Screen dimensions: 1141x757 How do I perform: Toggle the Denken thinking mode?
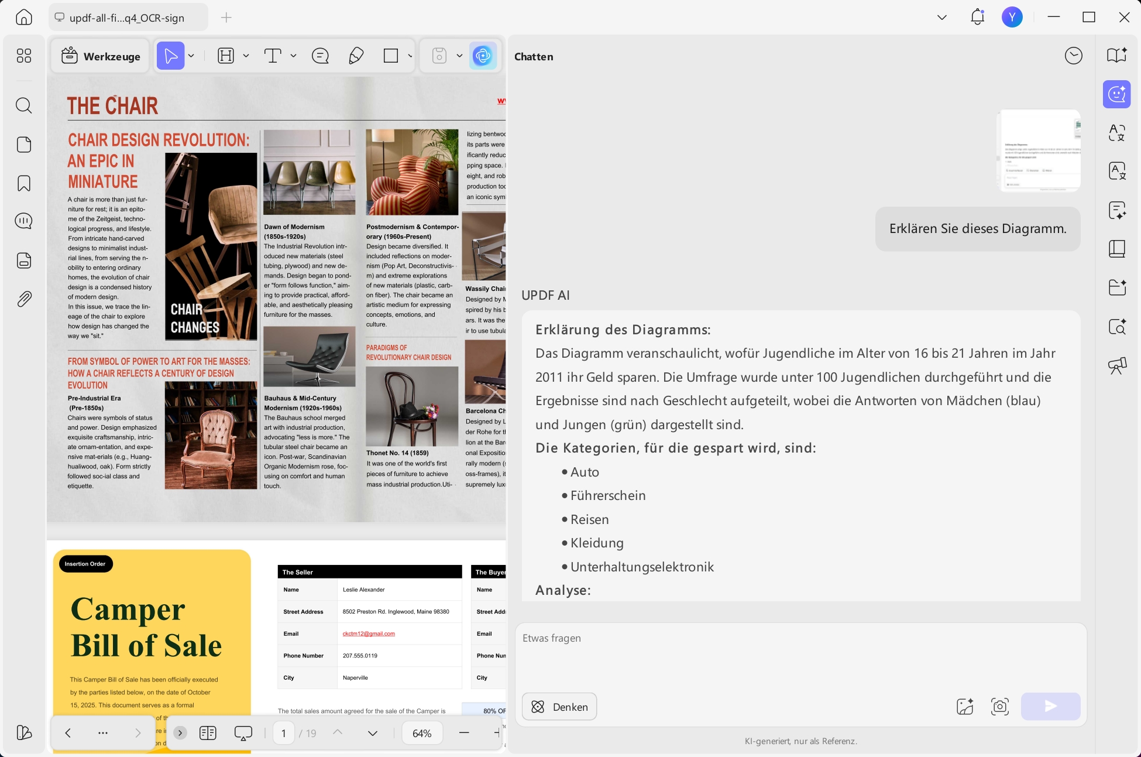[x=559, y=707]
